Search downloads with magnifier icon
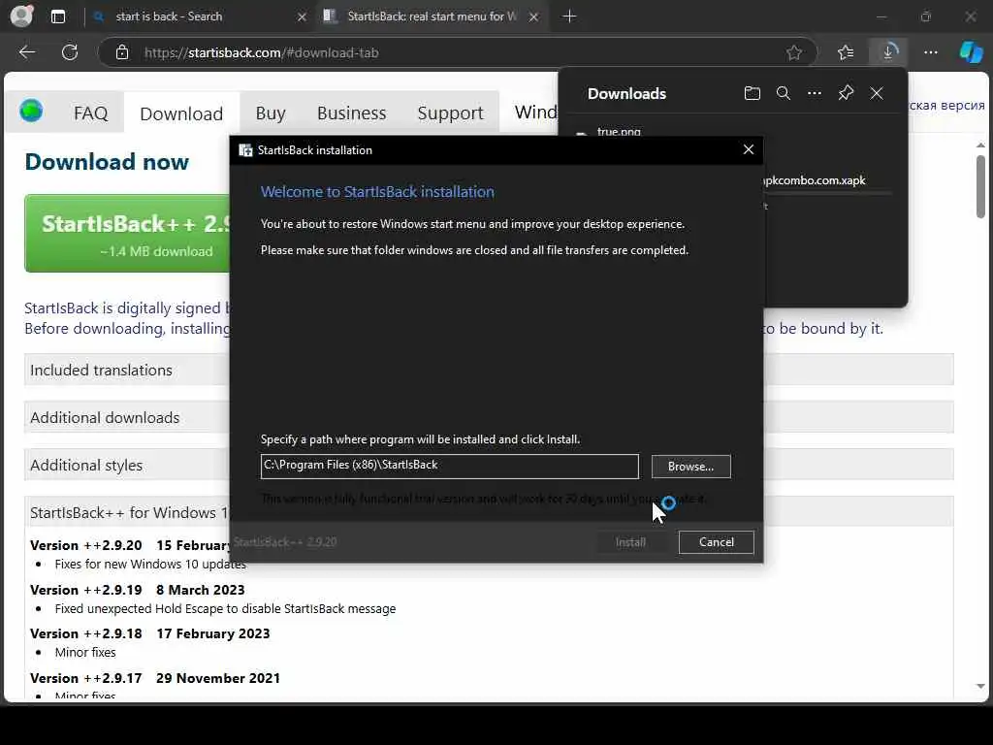 [783, 94]
